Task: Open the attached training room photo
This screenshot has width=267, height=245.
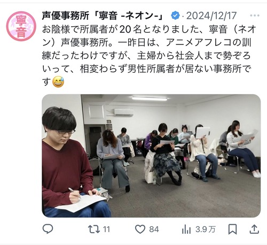Action: click(x=151, y=156)
